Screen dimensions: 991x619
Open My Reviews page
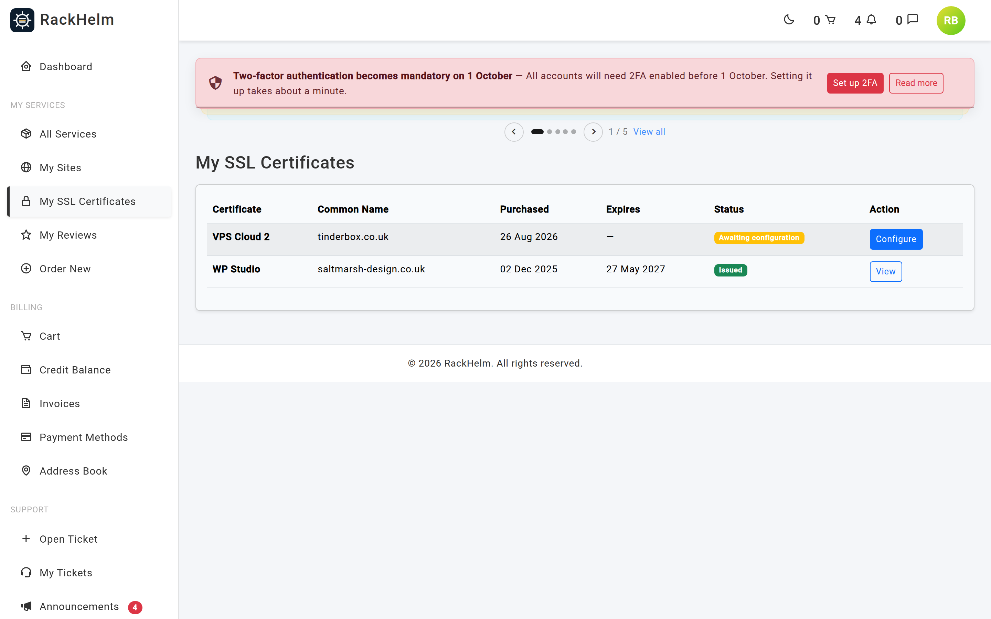(x=89, y=235)
